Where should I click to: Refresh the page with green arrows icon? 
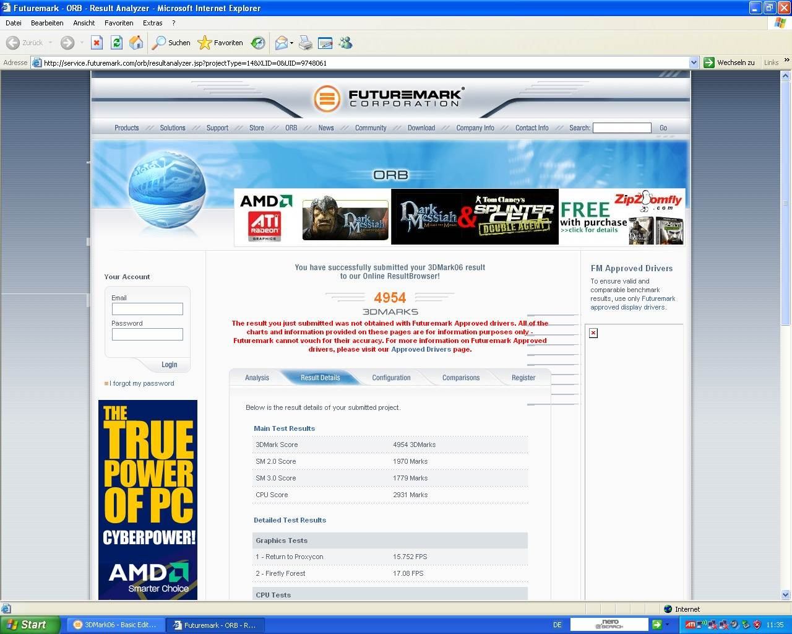[x=116, y=43]
